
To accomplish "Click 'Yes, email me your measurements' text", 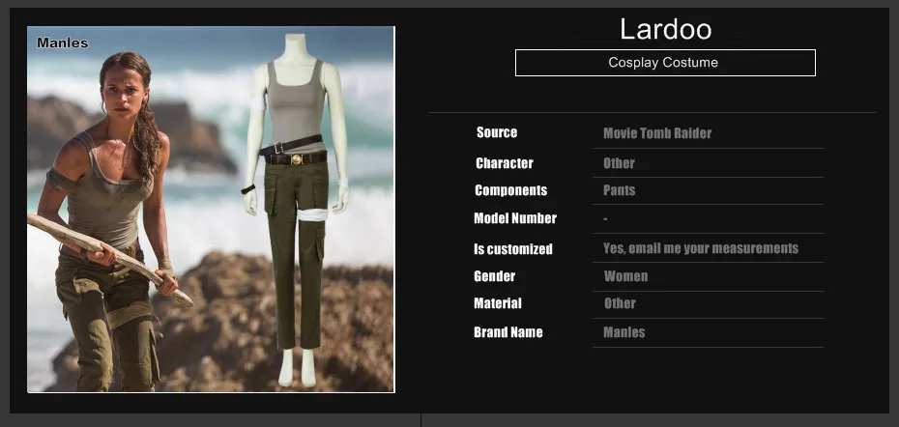I will click(x=701, y=248).
